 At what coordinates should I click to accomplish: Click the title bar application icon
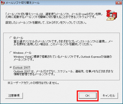[x=3, y=3]
